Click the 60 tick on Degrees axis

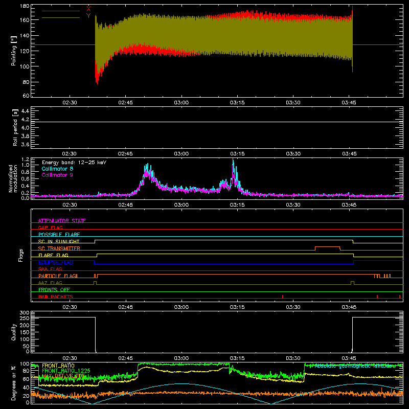pyautogui.click(x=26, y=379)
